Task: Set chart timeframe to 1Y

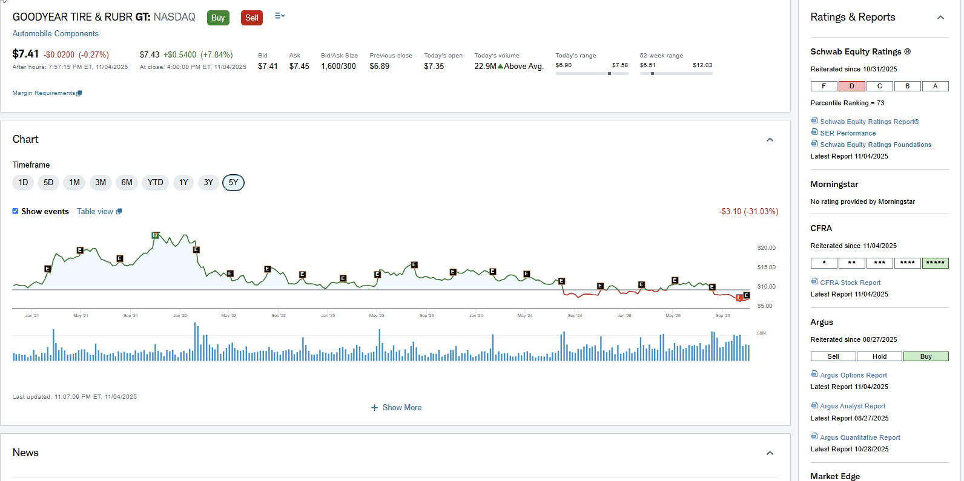Action: point(183,183)
